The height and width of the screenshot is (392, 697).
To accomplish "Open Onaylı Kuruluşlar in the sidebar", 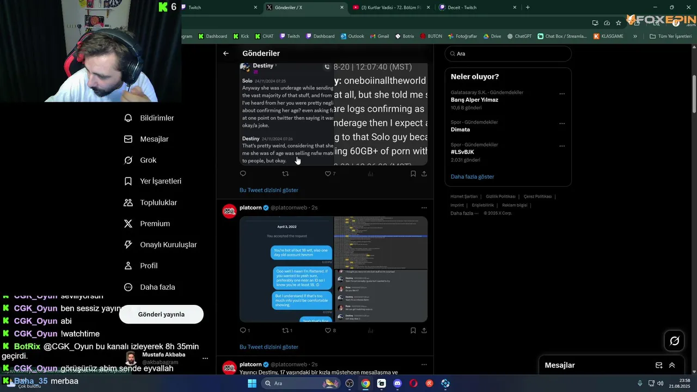I will pos(160,245).
